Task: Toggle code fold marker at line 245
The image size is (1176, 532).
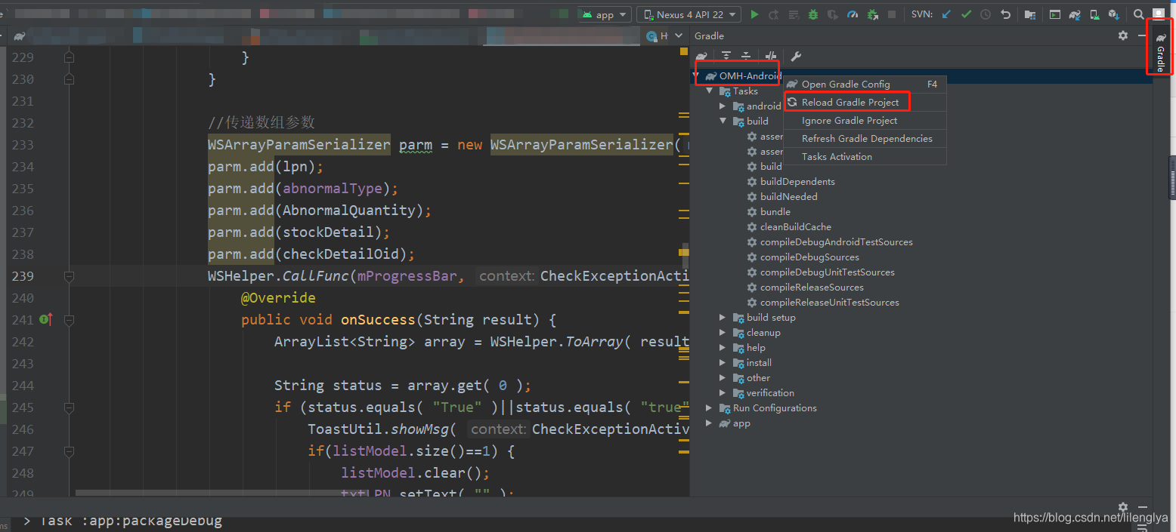Action: click(69, 407)
